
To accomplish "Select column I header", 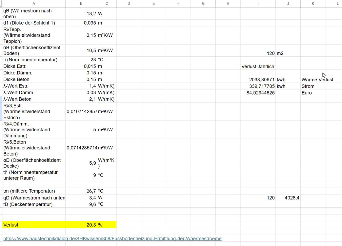I will click(258, 3).
